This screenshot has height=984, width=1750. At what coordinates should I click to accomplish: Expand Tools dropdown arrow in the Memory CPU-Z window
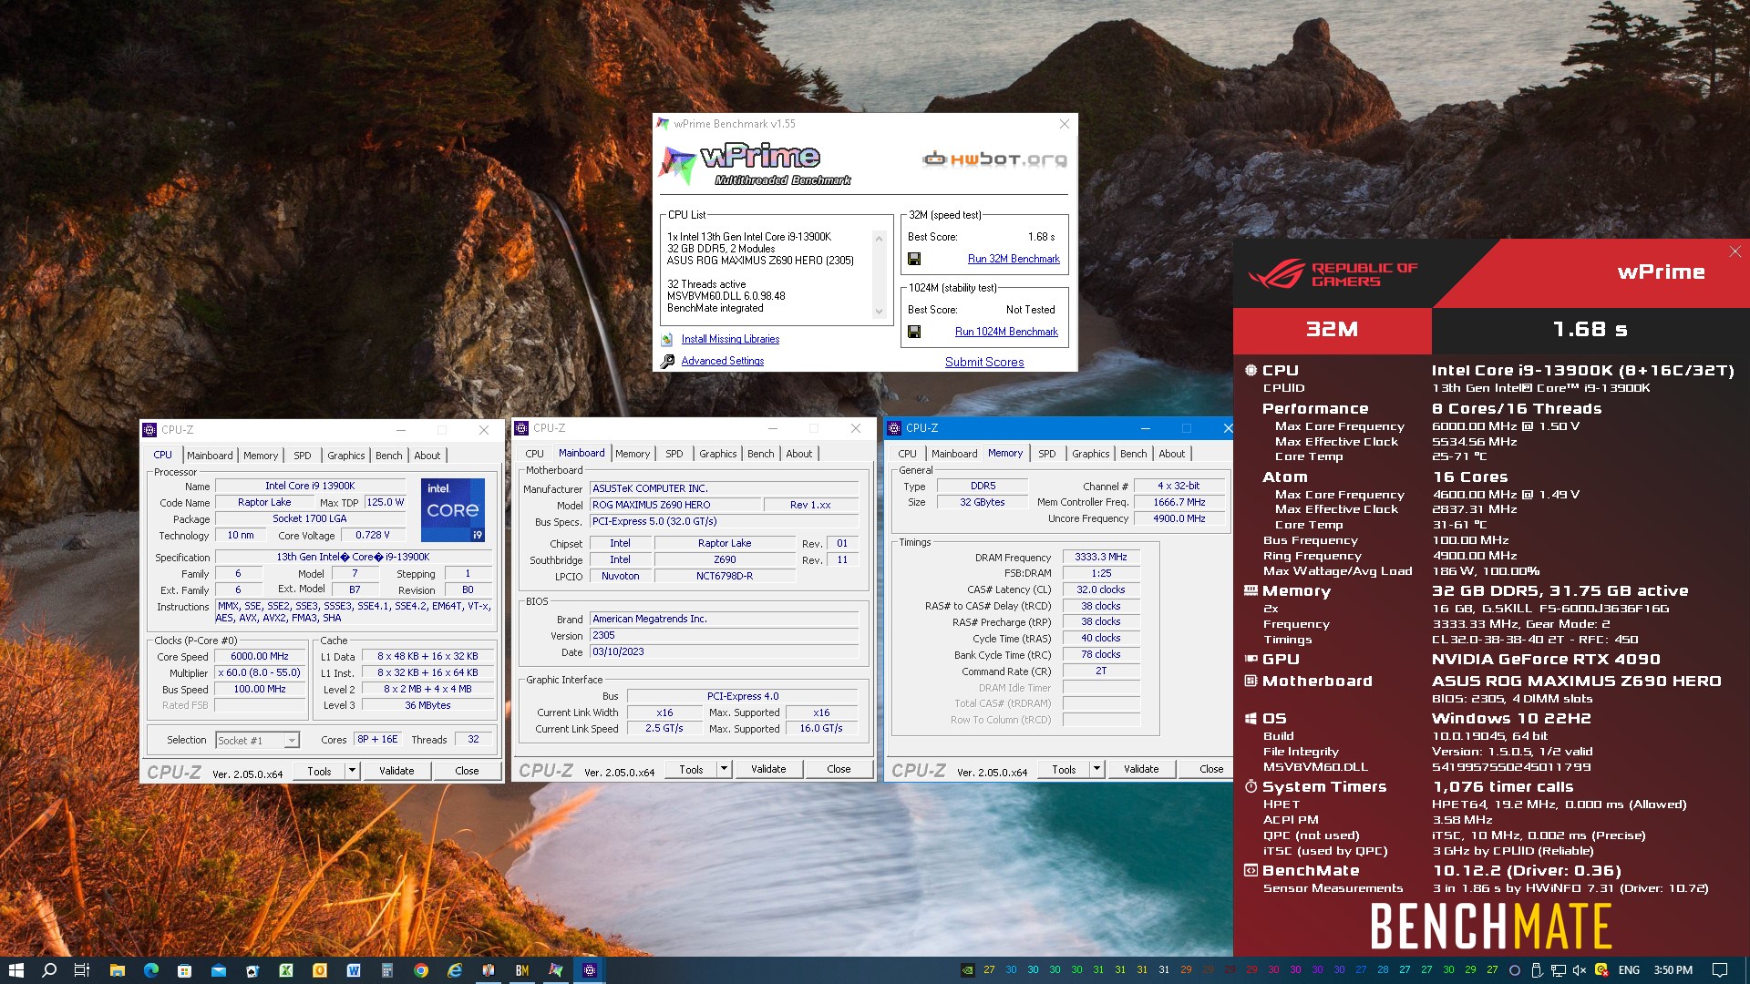click(1096, 770)
